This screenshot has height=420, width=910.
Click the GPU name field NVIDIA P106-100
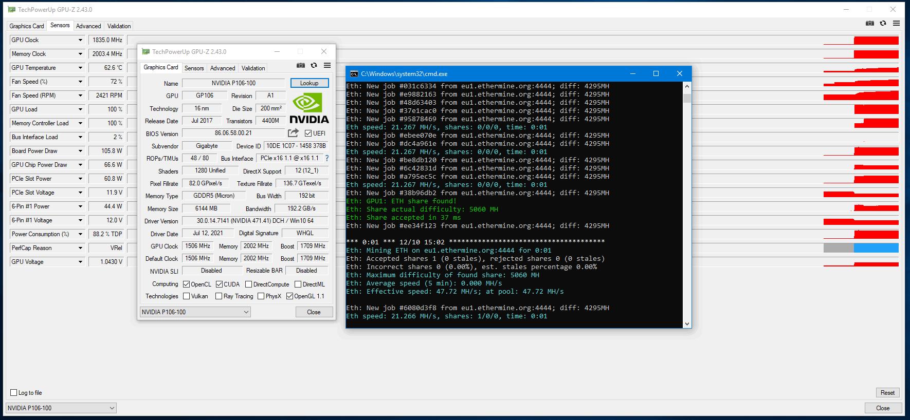coord(233,83)
